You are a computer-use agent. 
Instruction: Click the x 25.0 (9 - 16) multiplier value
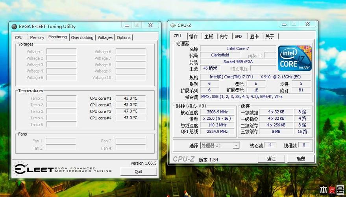coord(217,118)
